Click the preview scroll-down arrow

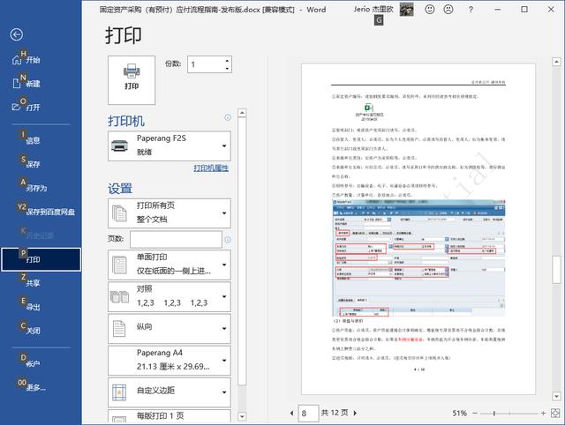pos(556,396)
